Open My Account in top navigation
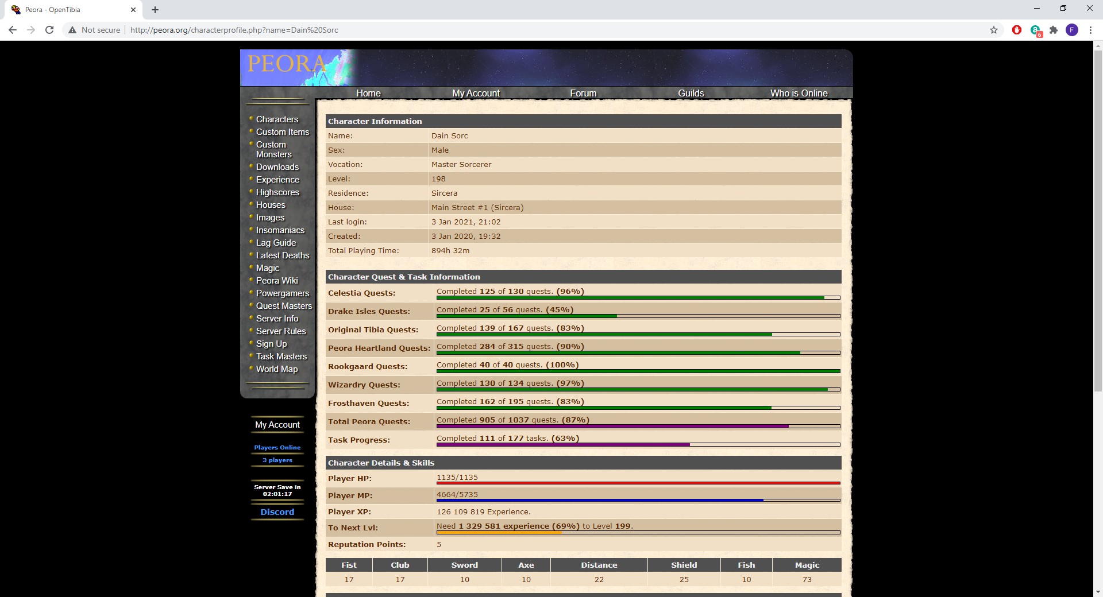1103x597 pixels. click(x=476, y=93)
